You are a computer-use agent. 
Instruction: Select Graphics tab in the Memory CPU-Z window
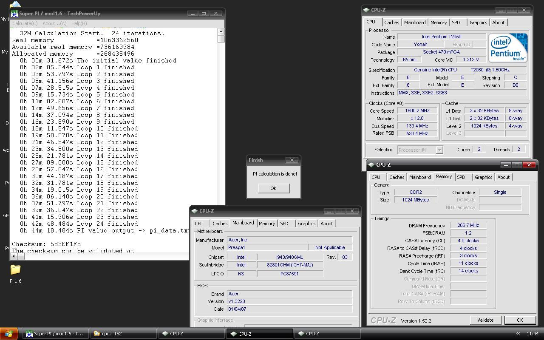(x=483, y=177)
